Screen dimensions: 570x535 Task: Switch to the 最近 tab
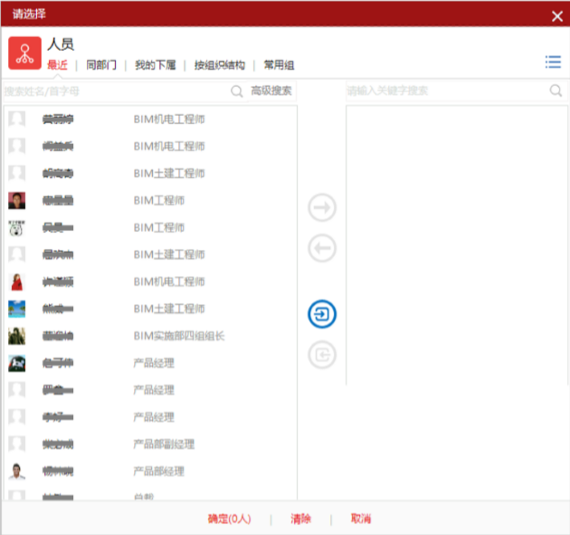pyautogui.click(x=57, y=65)
